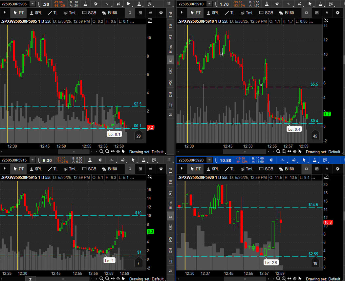
Task: Toggle single-chart layout square in P5910 toolbar
Action: pos(306,13)
